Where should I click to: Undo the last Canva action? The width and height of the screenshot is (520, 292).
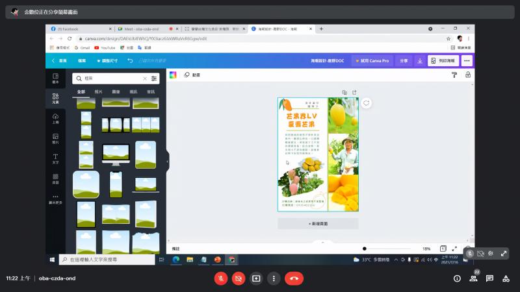[130, 60]
